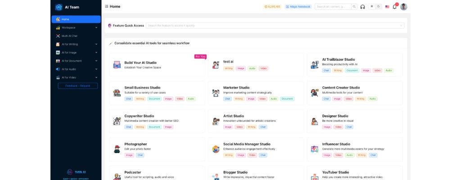Focus the header search all content field

tap(332, 7)
